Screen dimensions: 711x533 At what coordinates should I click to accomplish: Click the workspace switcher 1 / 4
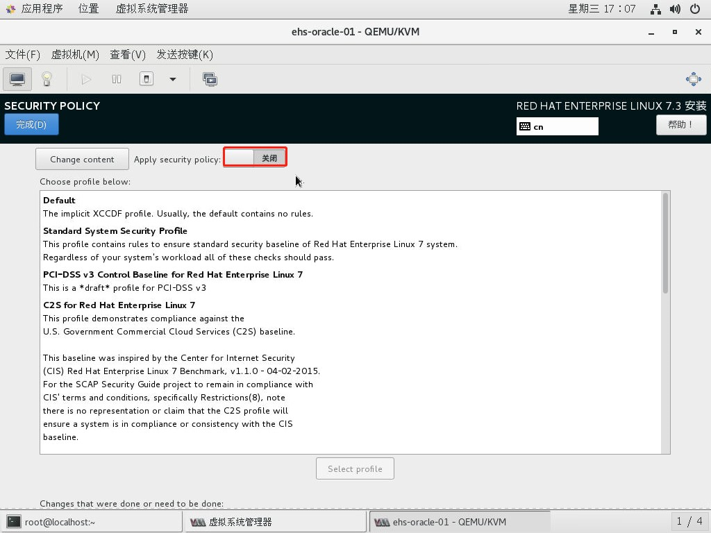tap(689, 521)
